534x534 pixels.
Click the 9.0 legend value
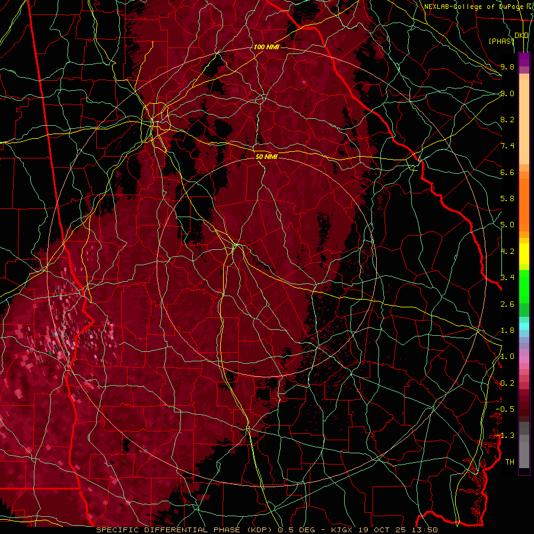pyautogui.click(x=507, y=93)
